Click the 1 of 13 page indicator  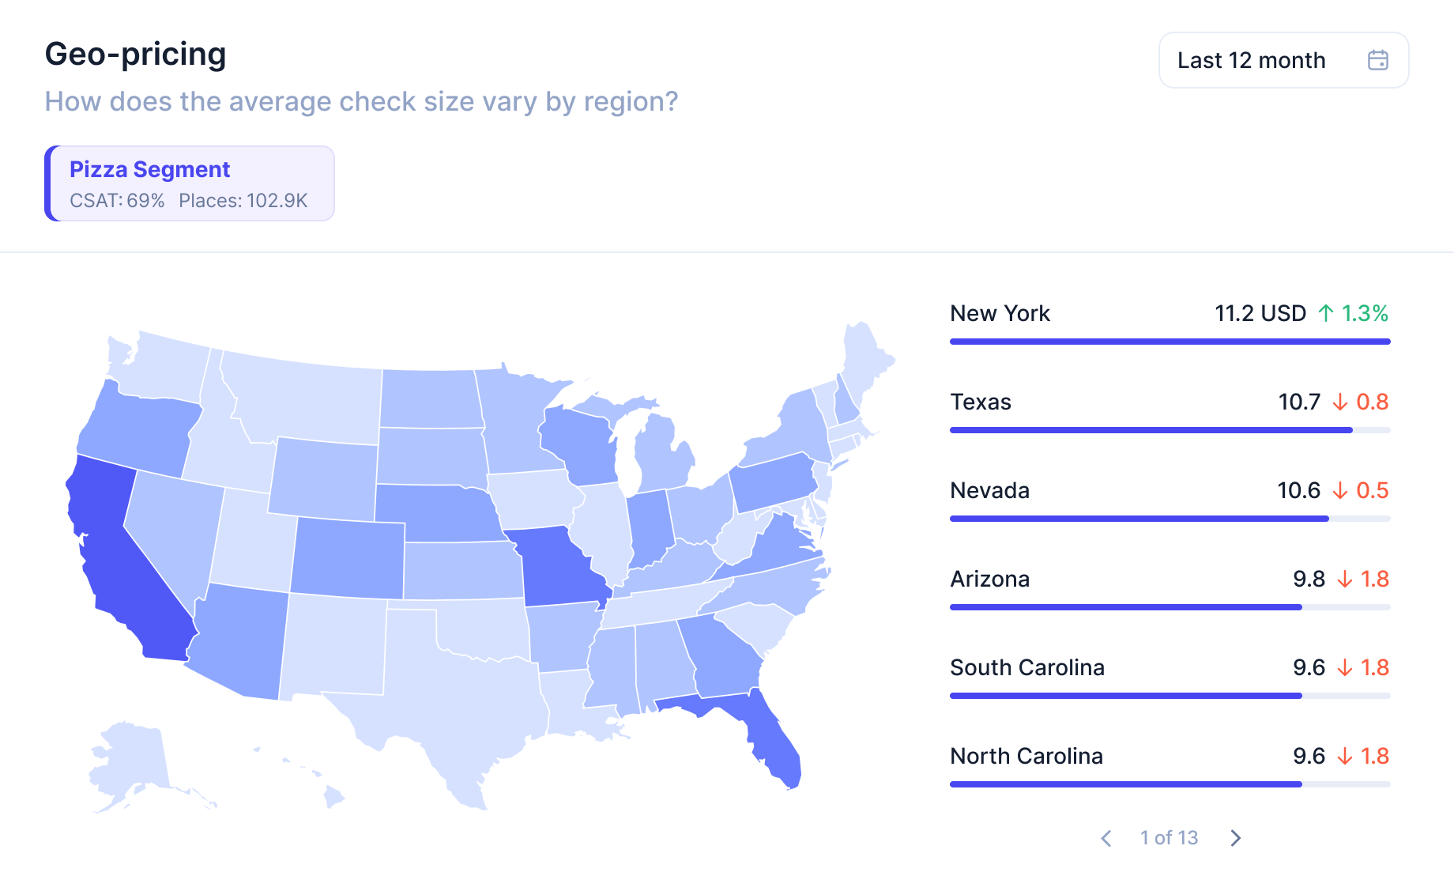point(1169,838)
